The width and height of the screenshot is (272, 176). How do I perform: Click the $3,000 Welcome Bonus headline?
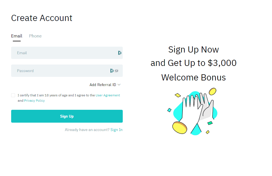[193, 63]
